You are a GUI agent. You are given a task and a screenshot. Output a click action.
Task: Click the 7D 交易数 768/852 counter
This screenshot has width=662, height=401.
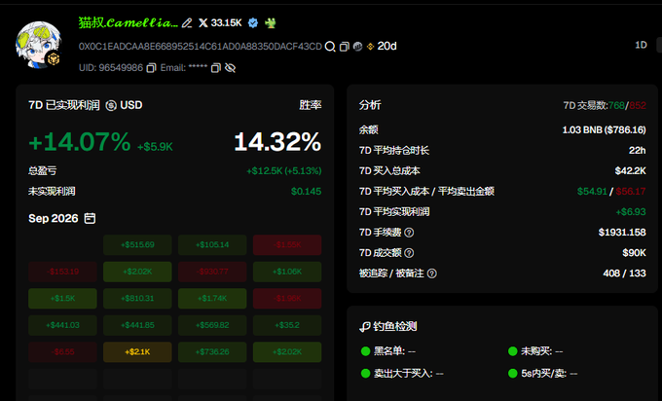pyautogui.click(x=605, y=105)
